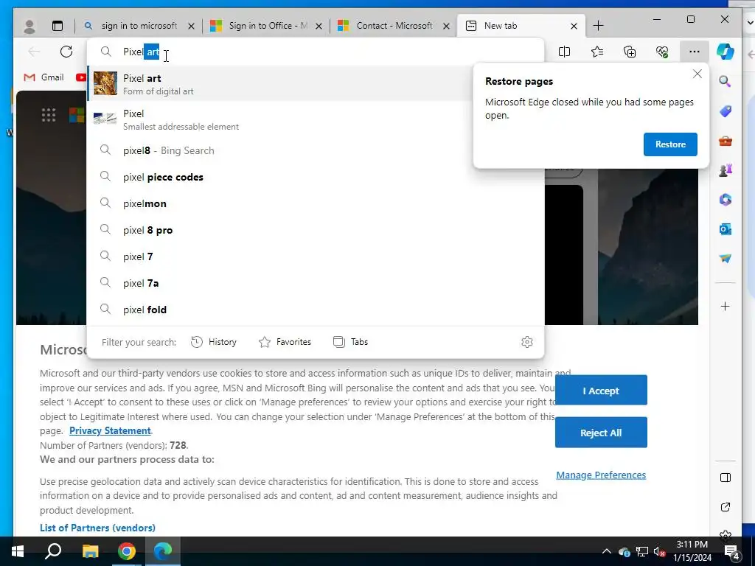Open Browser essentials heart icon
Screen dimensions: 755x566
pos(662,52)
